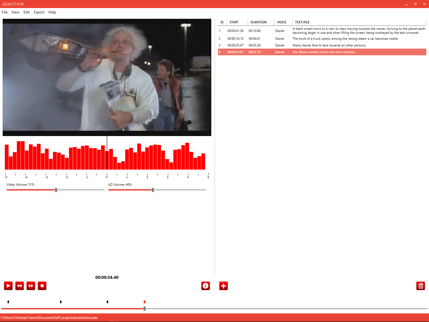The width and height of the screenshot is (429, 322).
Task: Open the View menu
Action: [x=15, y=12]
